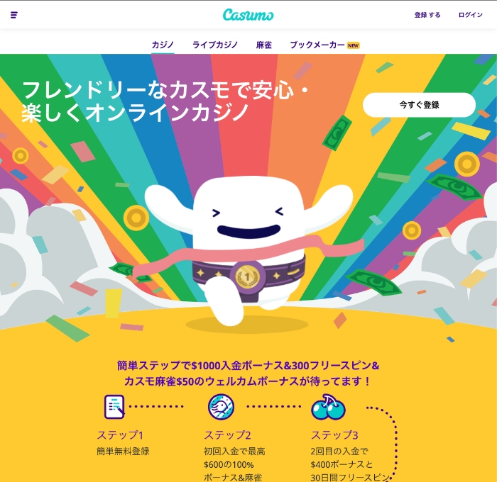Click the Casumo logo
The height and width of the screenshot is (482, 497).
[248, 15]
